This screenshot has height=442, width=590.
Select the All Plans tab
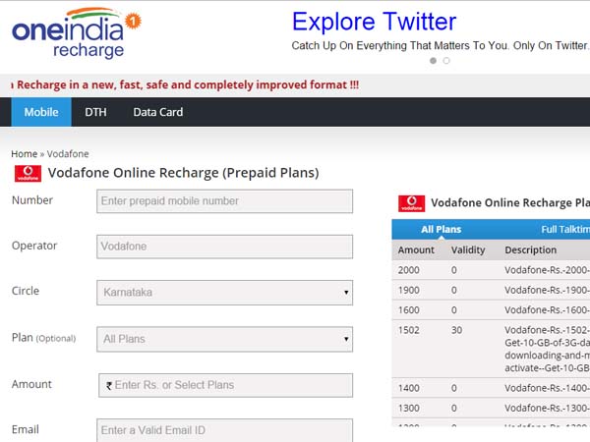tap(441, 229)
